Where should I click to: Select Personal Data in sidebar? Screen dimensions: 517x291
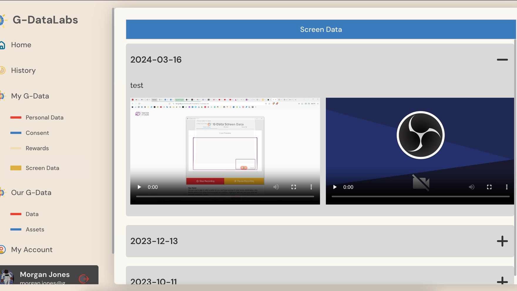coord(44,117)
